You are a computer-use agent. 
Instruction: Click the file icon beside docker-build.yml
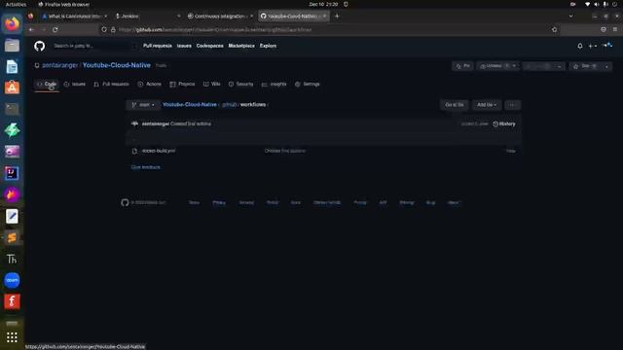coord(134,151)
